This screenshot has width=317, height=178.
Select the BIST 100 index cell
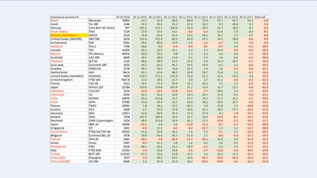click(x=102, y=154)
